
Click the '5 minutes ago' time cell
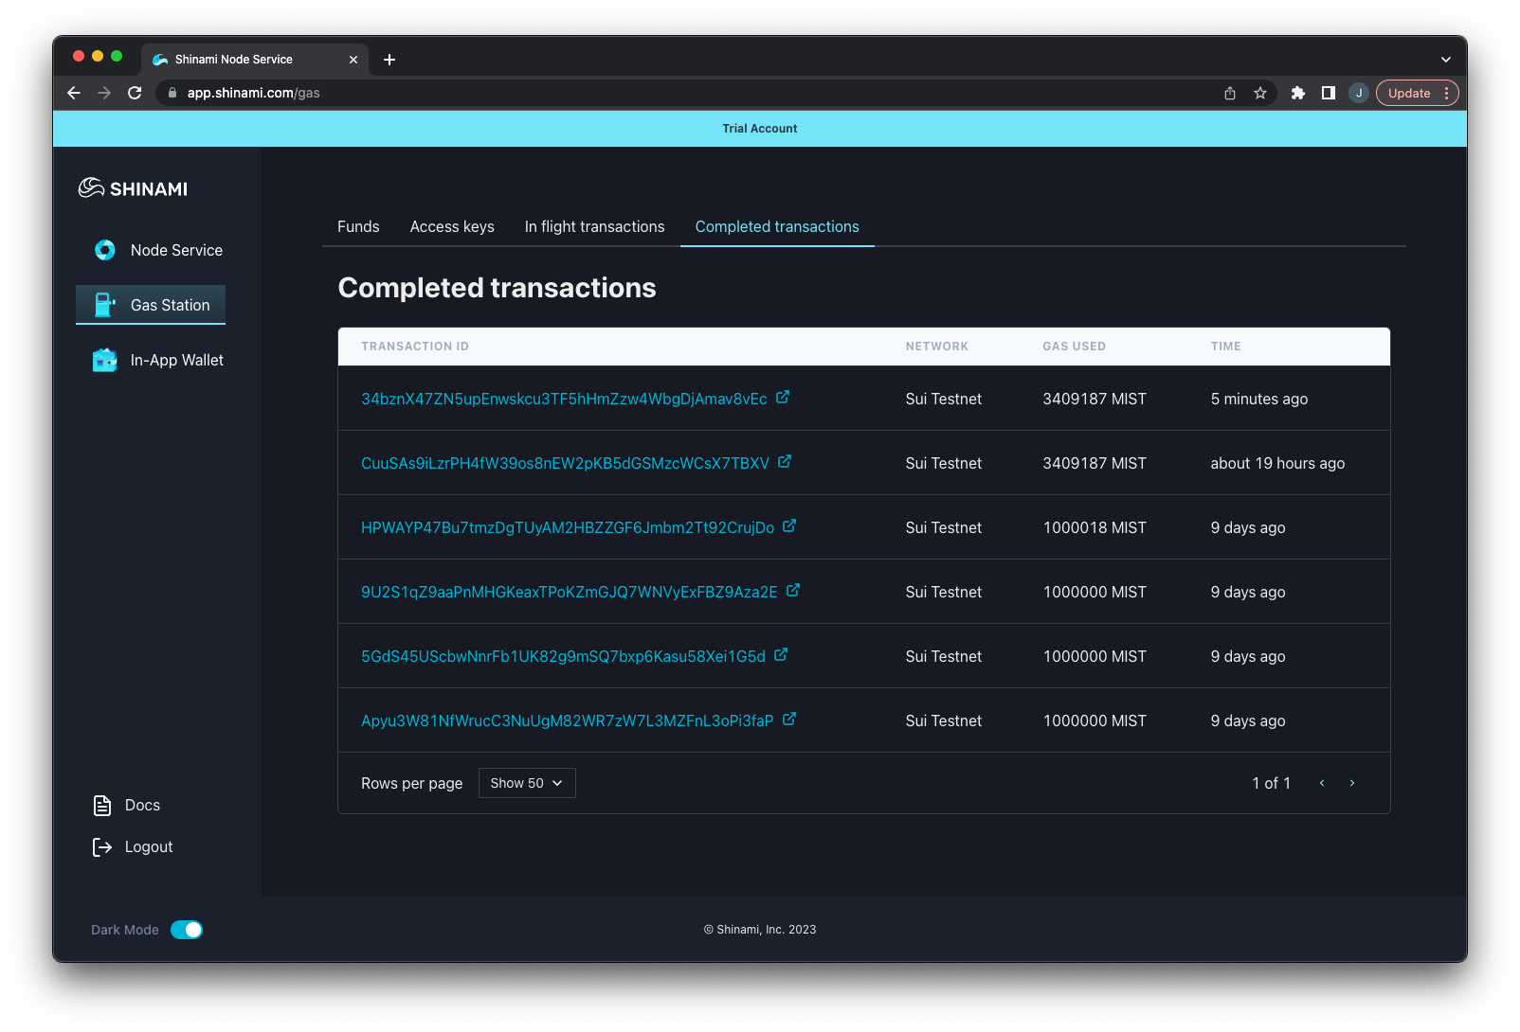[1259, 400]
